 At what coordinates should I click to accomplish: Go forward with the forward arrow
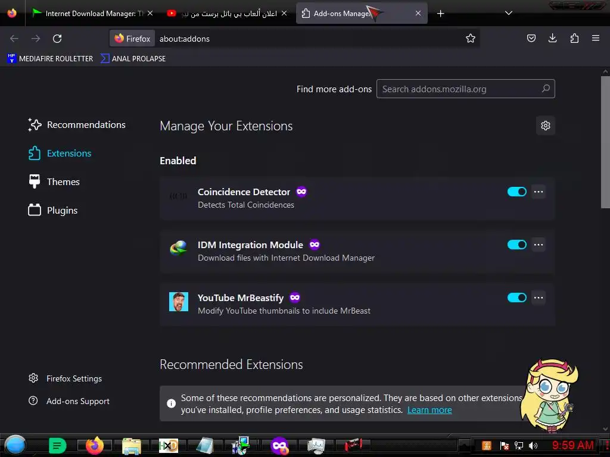pos(36,39)
